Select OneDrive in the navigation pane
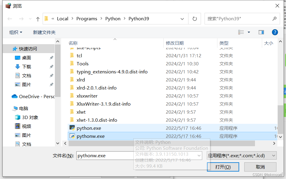Viewport: 286px width, 179px height. click(33, 96)
